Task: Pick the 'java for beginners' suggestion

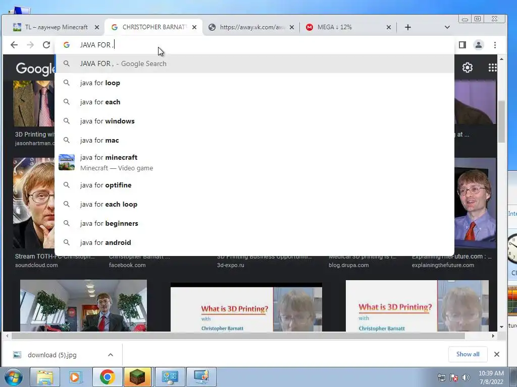Action: [x=254, y=223]
